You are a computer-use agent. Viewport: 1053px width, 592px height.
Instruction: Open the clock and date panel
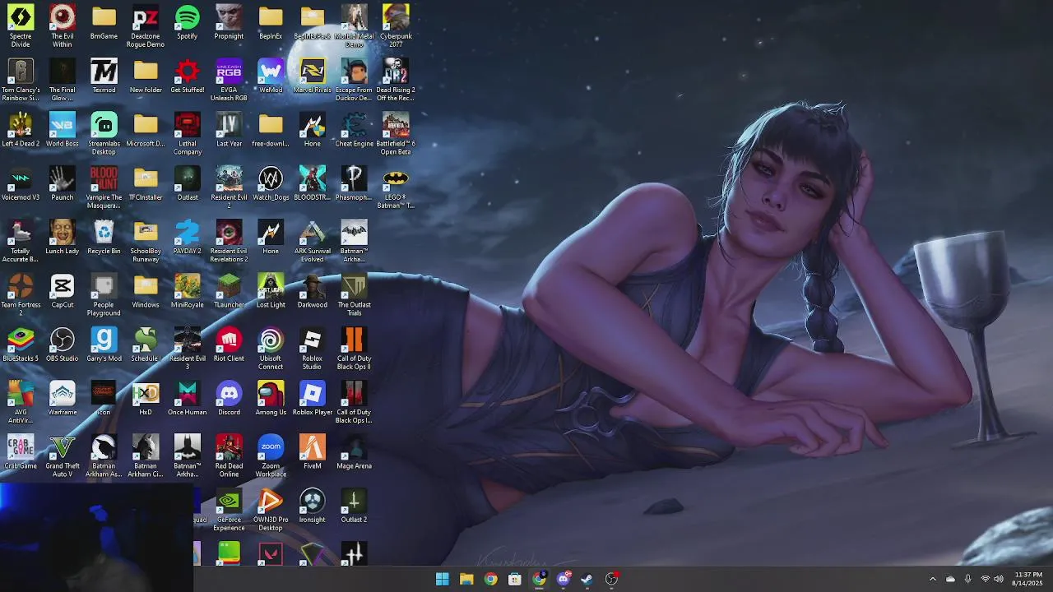click(x=1027, y=579)
